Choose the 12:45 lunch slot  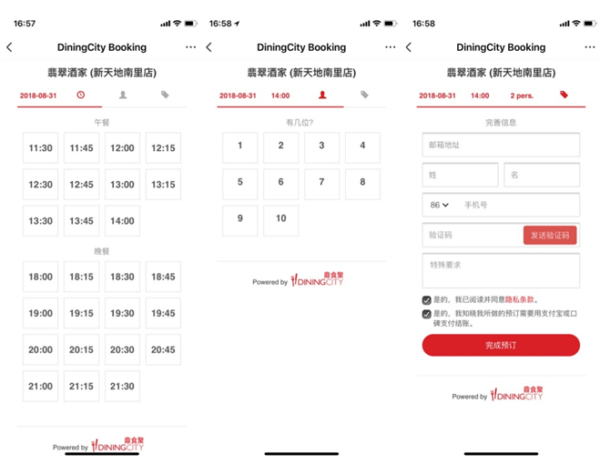pyautogui.click(x=82, y=185)
